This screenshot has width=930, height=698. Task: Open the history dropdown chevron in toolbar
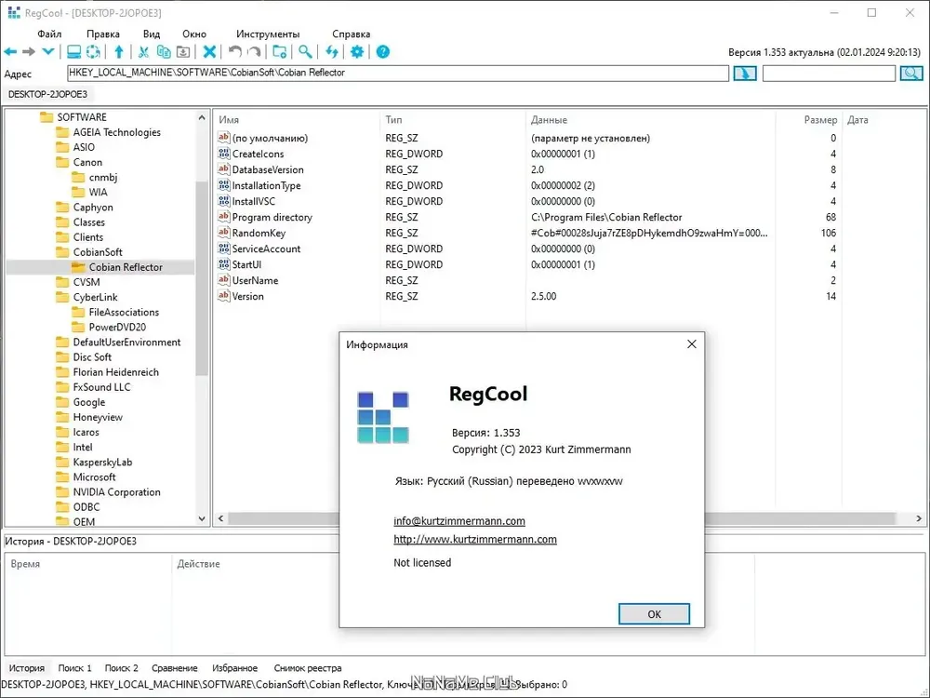(x=48, y=52)
